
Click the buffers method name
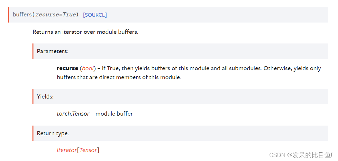(x=22, y=15)
